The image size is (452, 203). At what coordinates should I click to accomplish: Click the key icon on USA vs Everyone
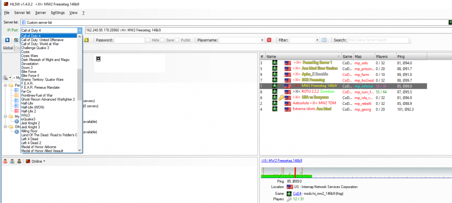281,97
